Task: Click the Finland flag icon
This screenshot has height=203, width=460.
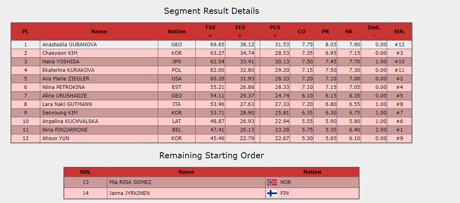Action: 272,193
